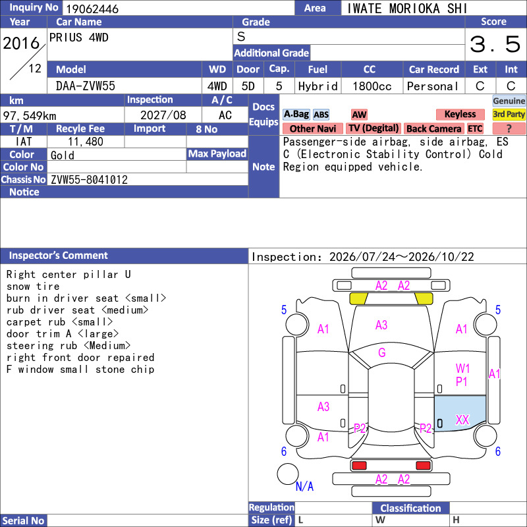Click the Keyless equipment badge
527x527 pixels.
pyautogui.click(x=460, y=115)
